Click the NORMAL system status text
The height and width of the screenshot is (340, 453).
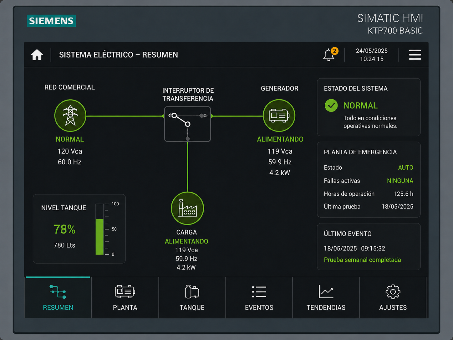tap(360, 106)
